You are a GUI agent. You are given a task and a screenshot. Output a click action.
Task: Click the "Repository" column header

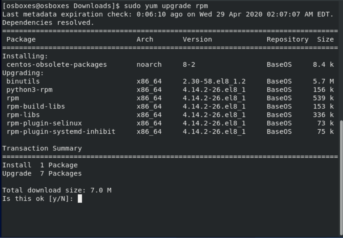(287, 39)
